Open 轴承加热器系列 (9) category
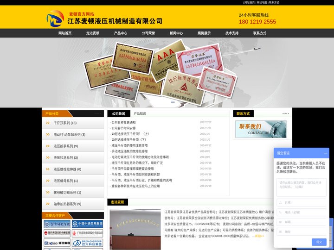Viewport: 334px width, 250px height. tap(67, 204)
